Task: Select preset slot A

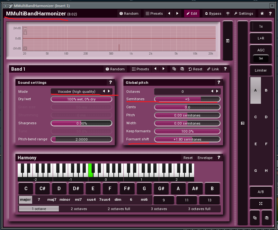Action: coord(256,90)
